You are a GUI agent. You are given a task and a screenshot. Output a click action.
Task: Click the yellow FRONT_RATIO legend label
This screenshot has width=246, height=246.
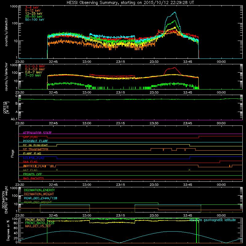click(35, 220)
